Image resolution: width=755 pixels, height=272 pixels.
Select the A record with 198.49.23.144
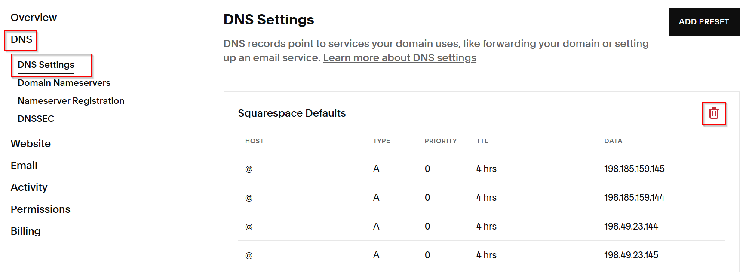point(631,227)
